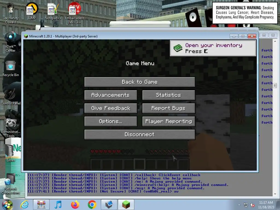Open the Network Connections desktop icon
280x210 pixels.
coord(11,184)
